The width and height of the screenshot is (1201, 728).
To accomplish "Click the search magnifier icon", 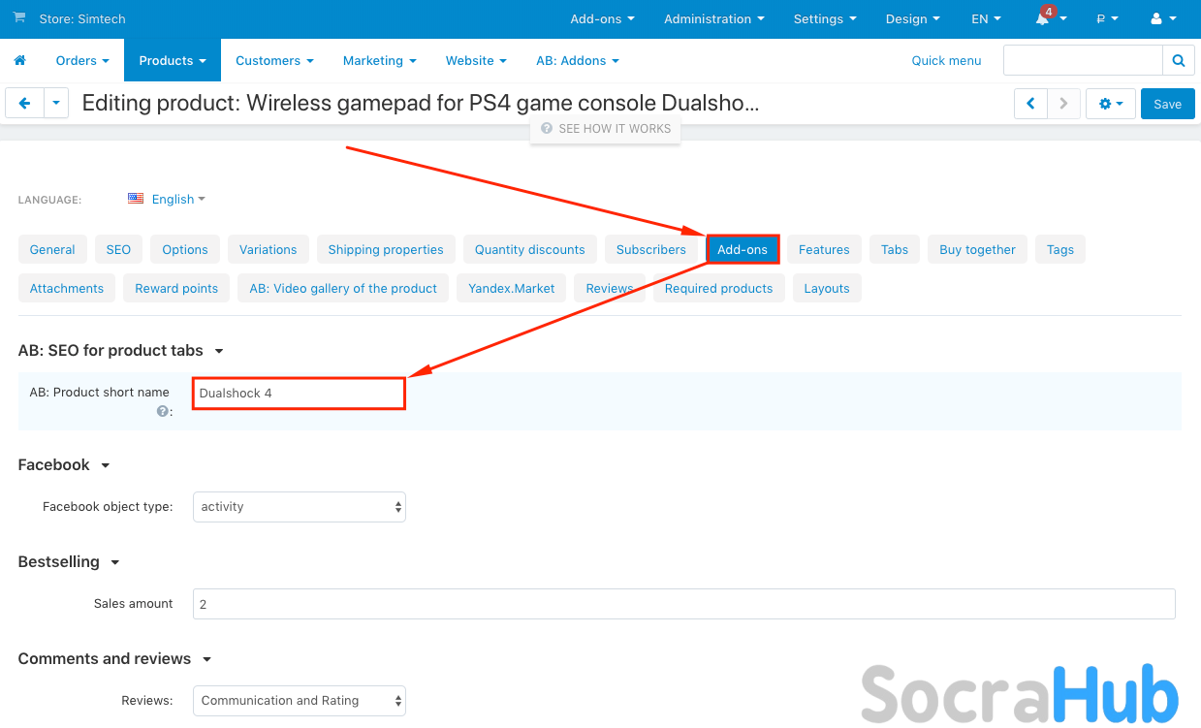I will (1178, 60).
